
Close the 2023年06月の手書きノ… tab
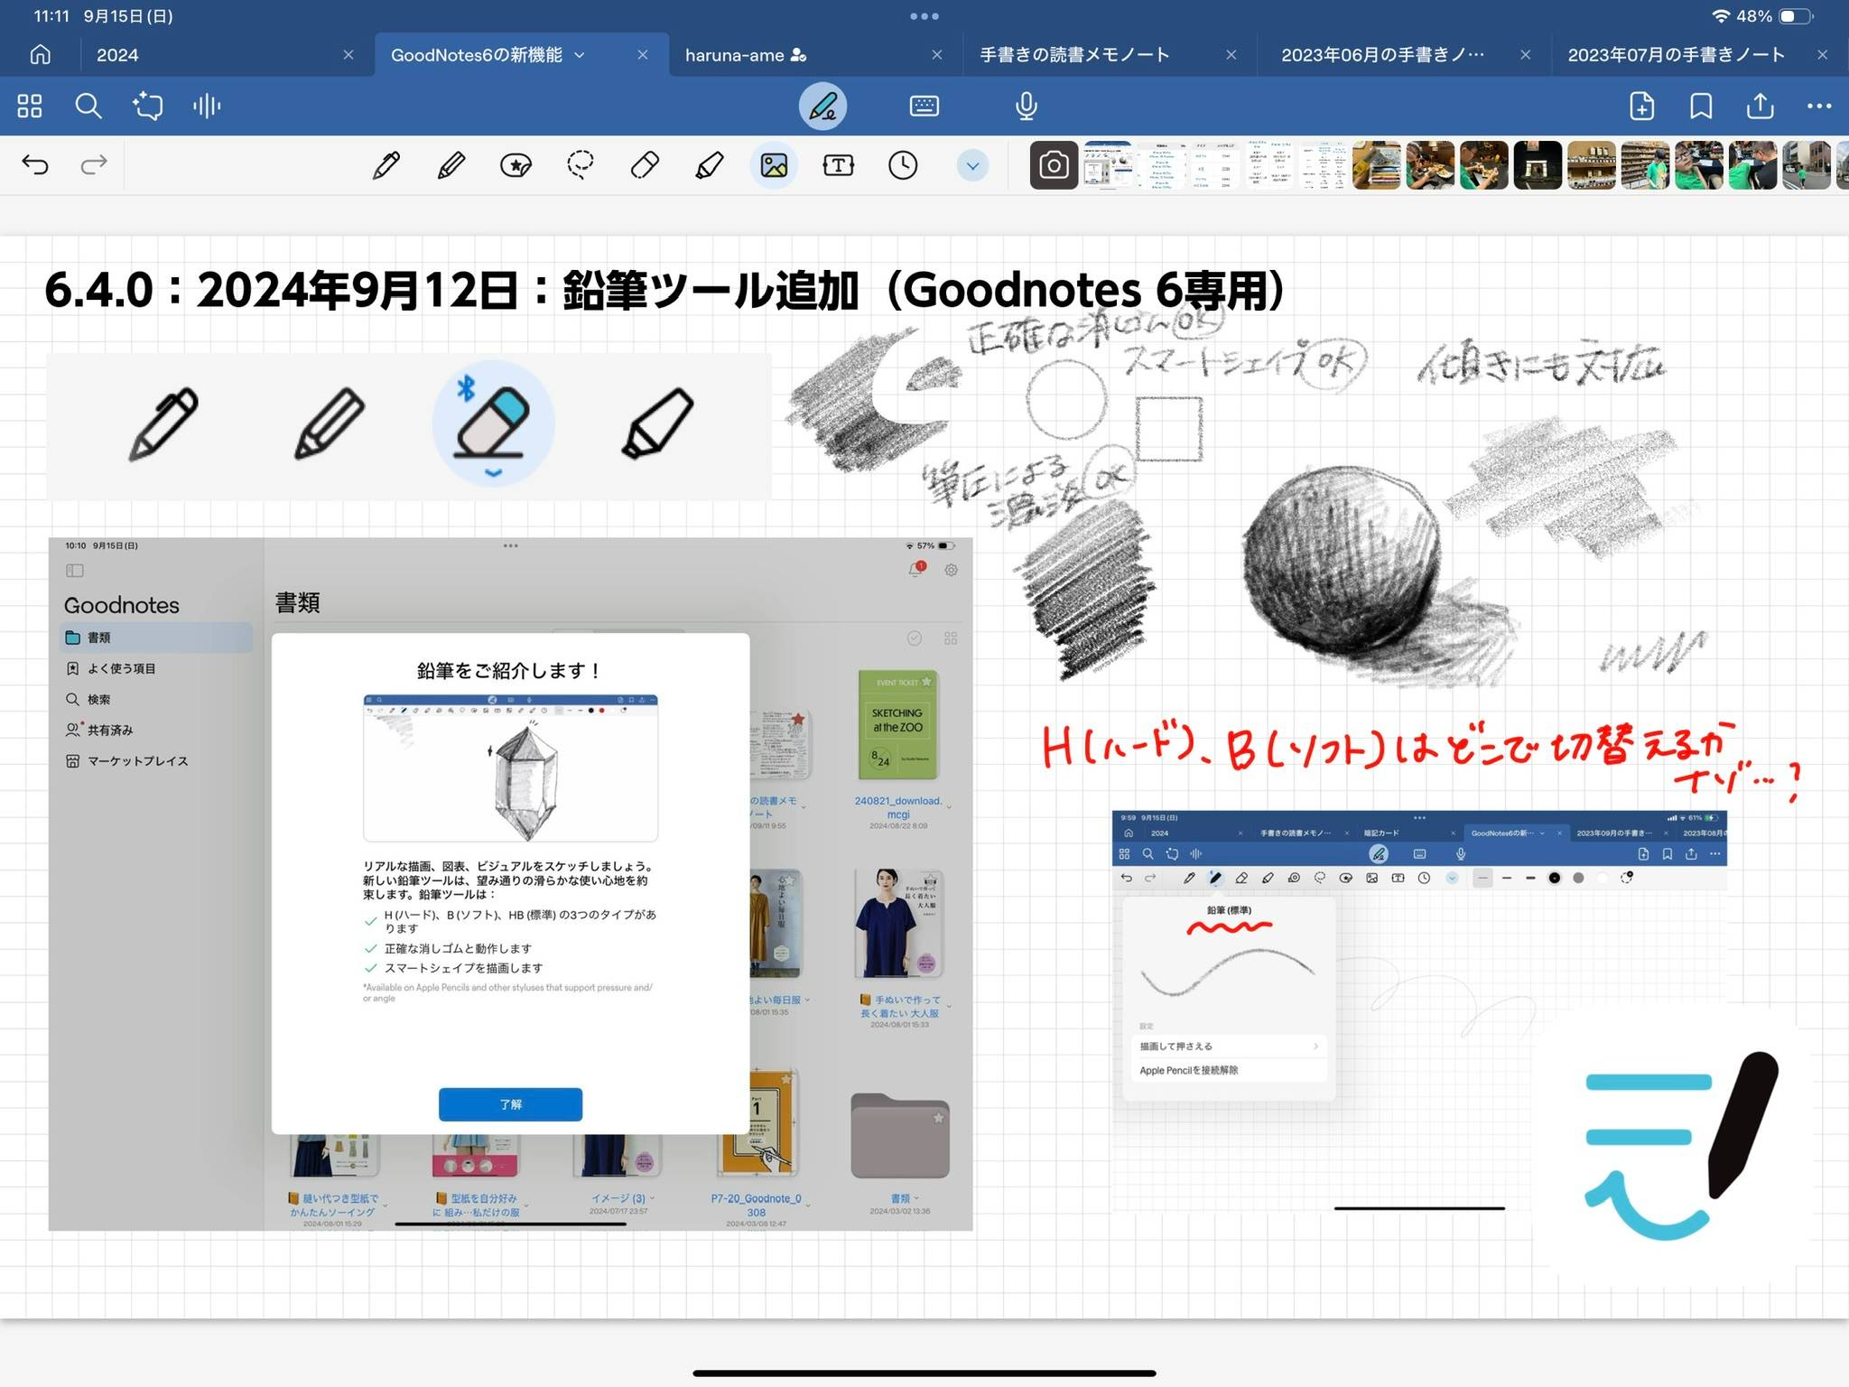[x=1526, y=55]
